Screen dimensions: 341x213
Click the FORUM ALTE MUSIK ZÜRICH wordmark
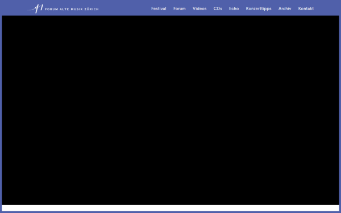pos(72,9)
